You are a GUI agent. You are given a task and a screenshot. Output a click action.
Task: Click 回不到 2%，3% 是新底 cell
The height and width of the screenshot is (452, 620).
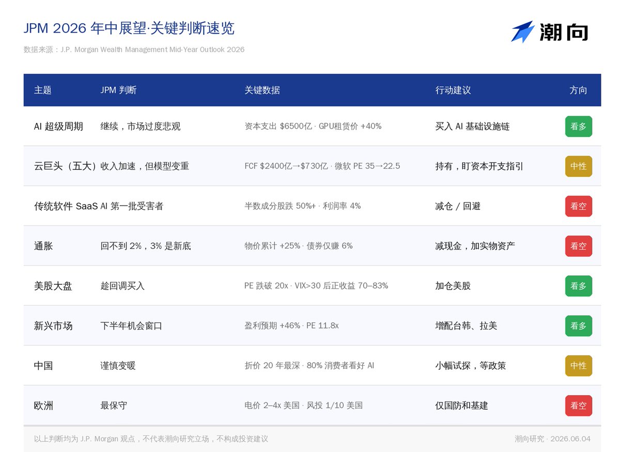[146, 246]
